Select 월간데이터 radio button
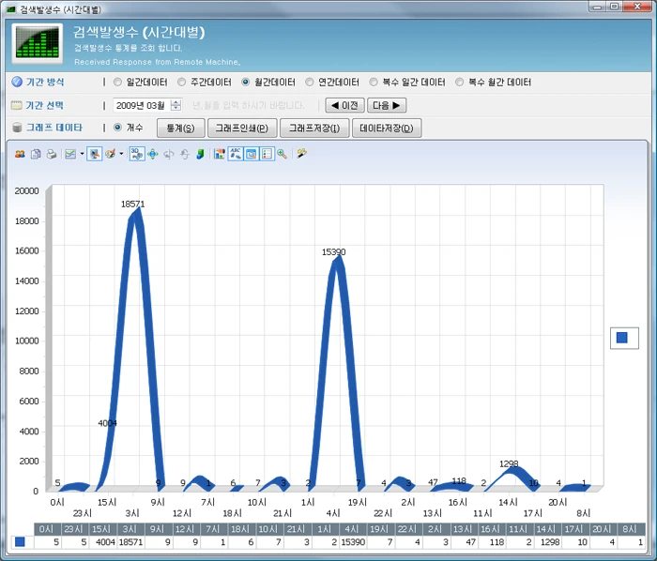Screen dimensions: 657x561 click(x=246, y=82)
